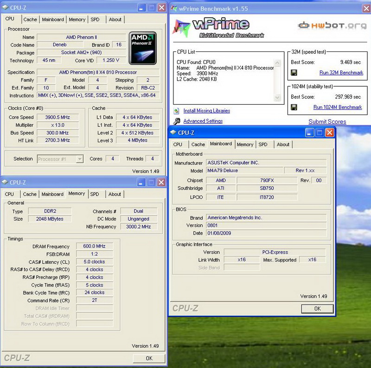The height and width of the screenshot is (368, 371).
Task: Click the Bank Cycle Time 24 clocks field
Action: tap(95, 292)
